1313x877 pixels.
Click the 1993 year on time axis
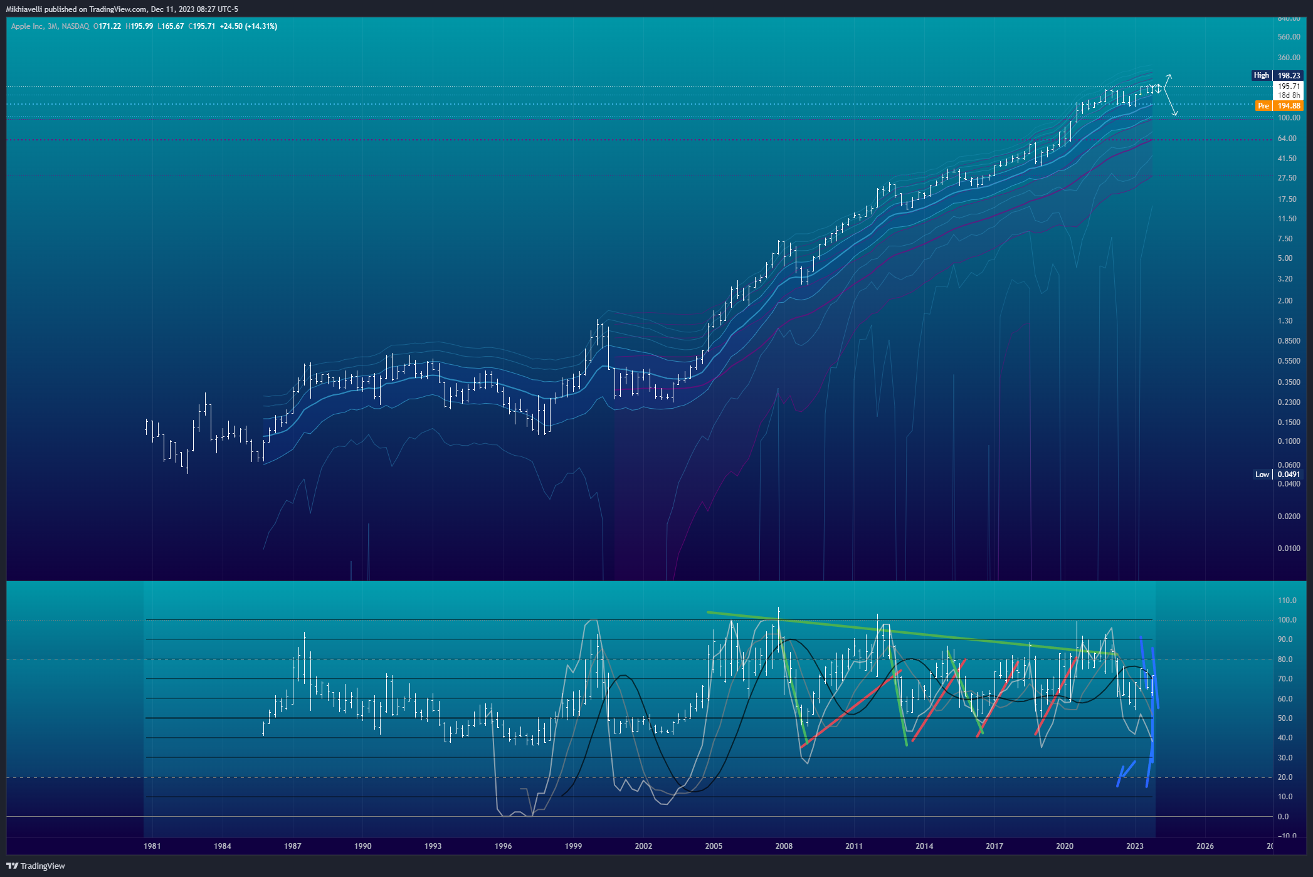(433, 846)
